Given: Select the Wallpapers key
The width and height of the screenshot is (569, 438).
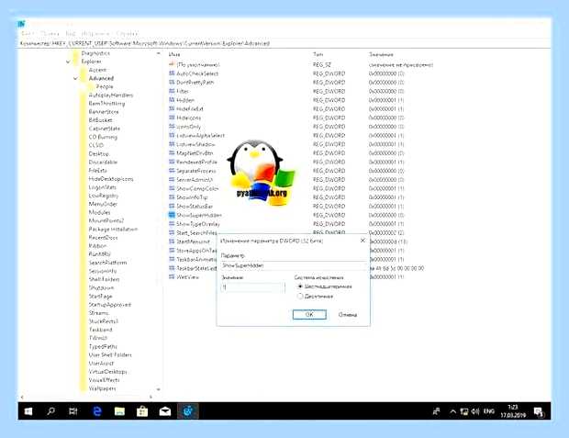Looking at the screenshot, I should (102, 388).
